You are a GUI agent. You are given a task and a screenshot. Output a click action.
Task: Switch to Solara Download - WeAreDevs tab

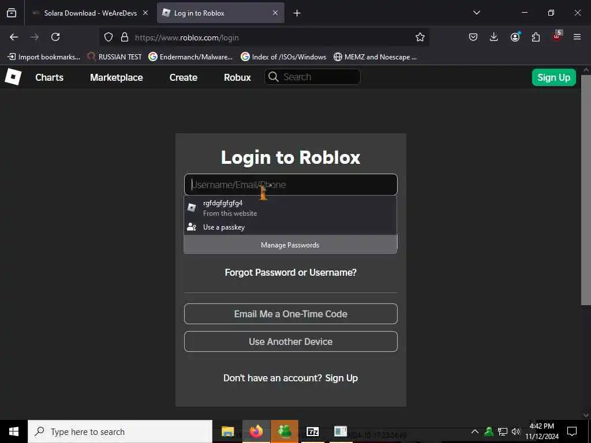(x=91, y=13)
